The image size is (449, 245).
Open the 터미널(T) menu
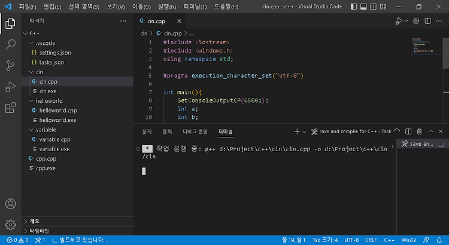click(195, 7)
